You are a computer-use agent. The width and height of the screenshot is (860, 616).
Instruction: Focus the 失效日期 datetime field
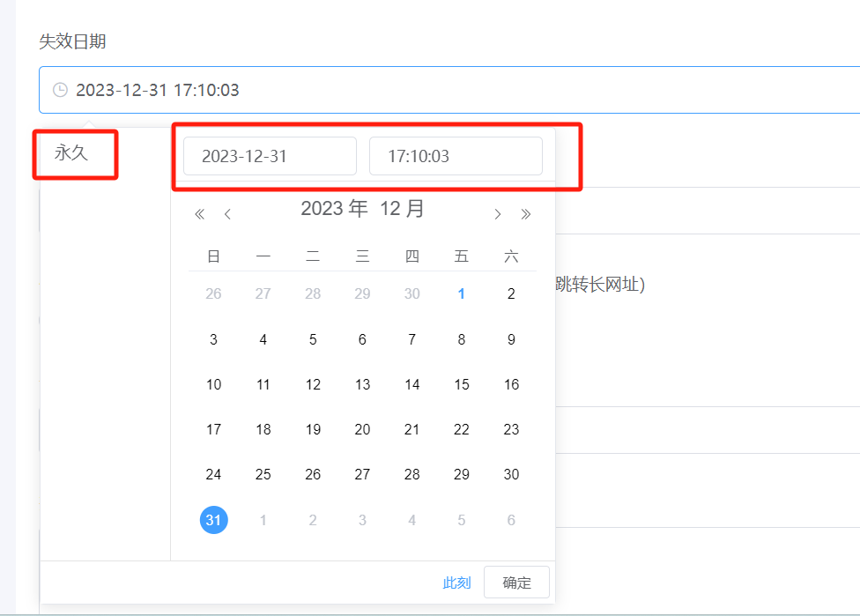(449, 90)
